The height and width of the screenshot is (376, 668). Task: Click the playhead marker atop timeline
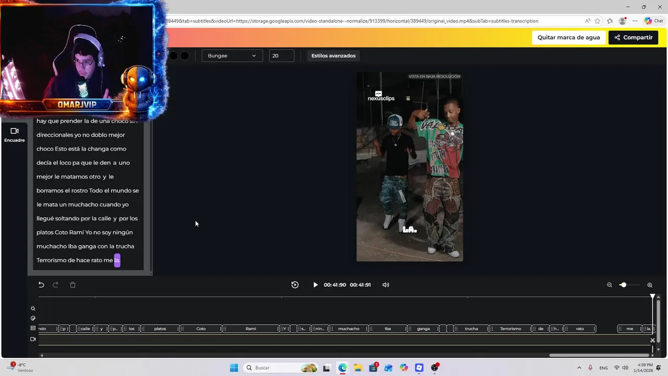point(652,296)
